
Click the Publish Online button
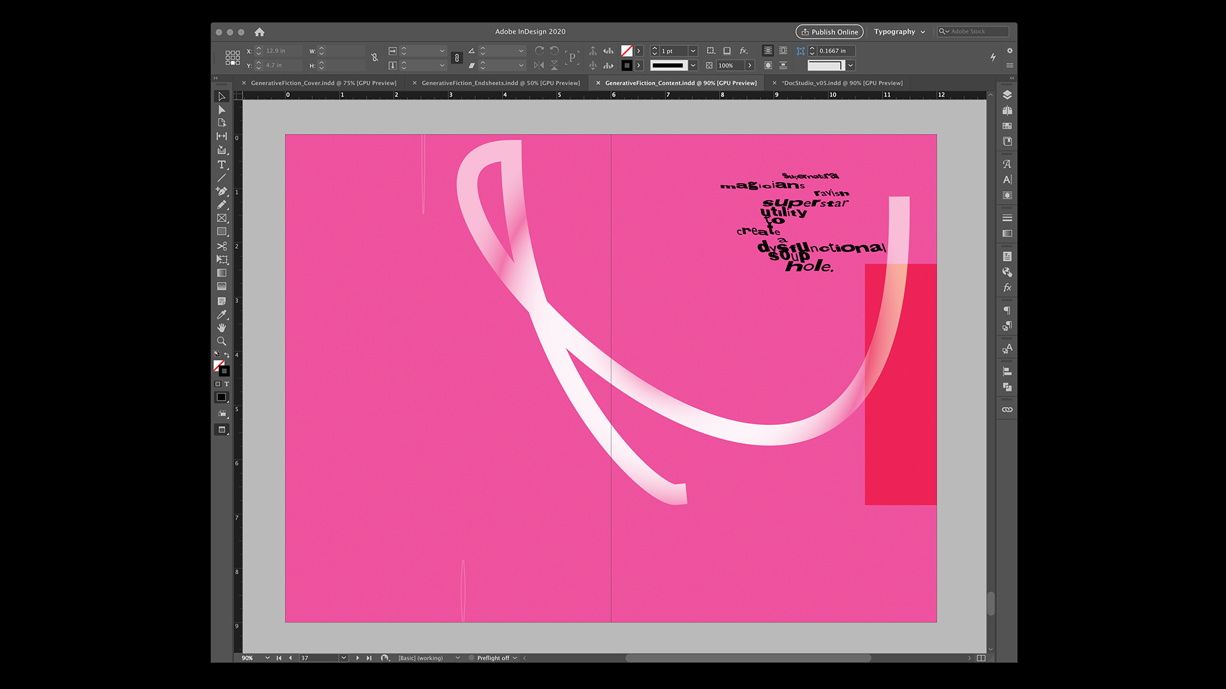(829, 32)
